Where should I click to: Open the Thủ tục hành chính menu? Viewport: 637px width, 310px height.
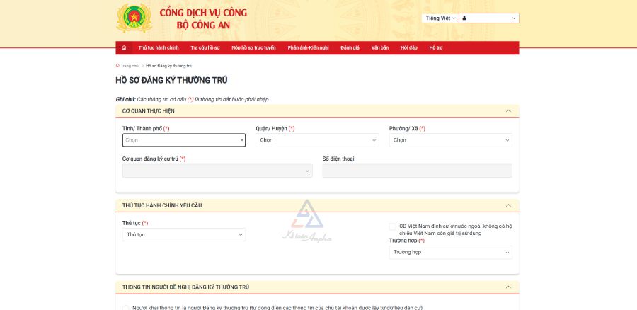pos(158,47)
